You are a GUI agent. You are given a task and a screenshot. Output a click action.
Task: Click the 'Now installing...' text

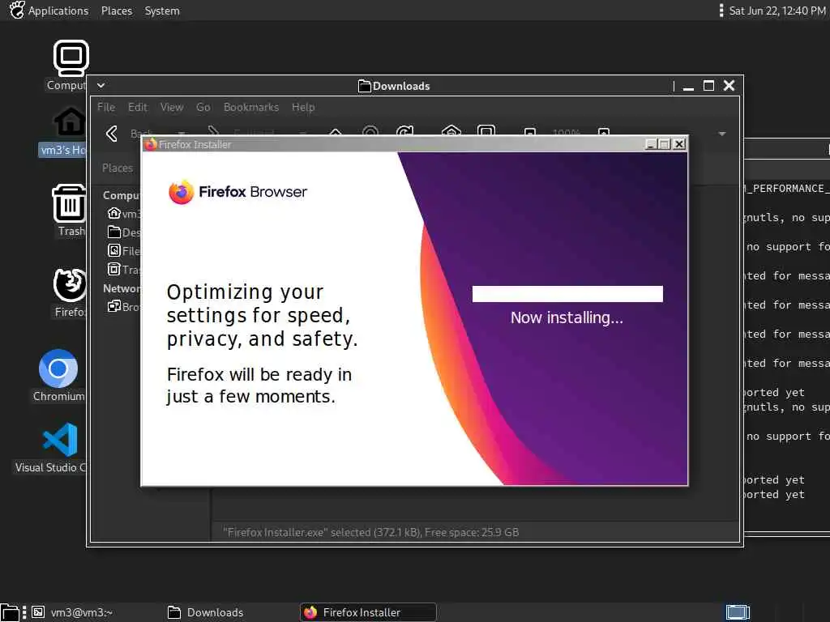coord(567,317)
